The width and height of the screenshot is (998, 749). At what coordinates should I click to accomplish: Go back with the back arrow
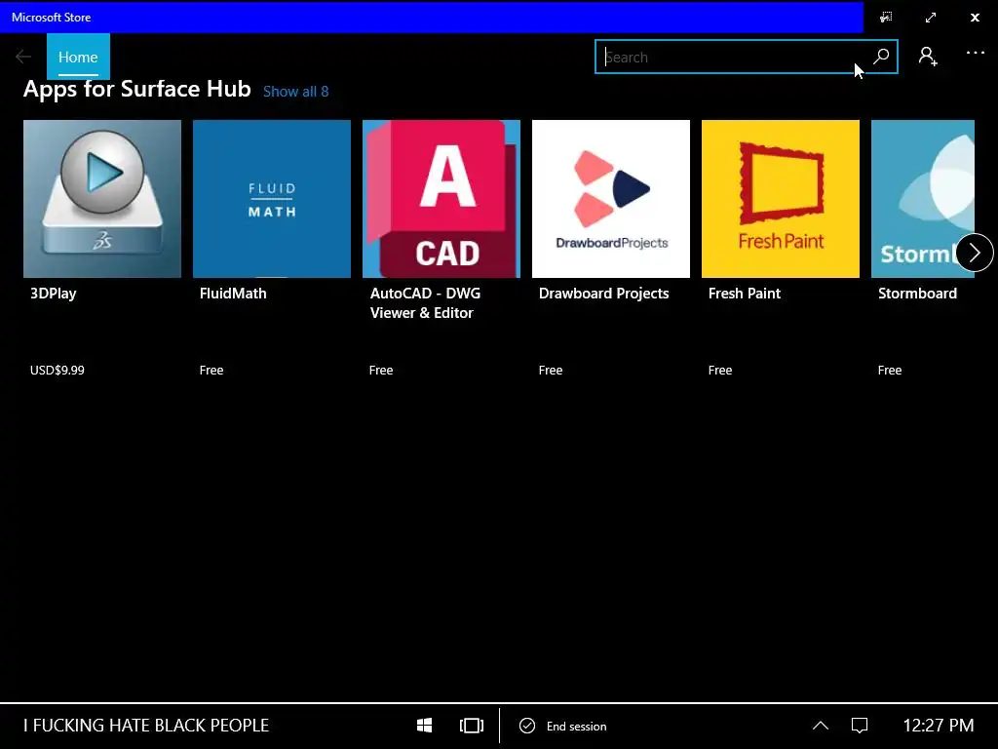23,57
